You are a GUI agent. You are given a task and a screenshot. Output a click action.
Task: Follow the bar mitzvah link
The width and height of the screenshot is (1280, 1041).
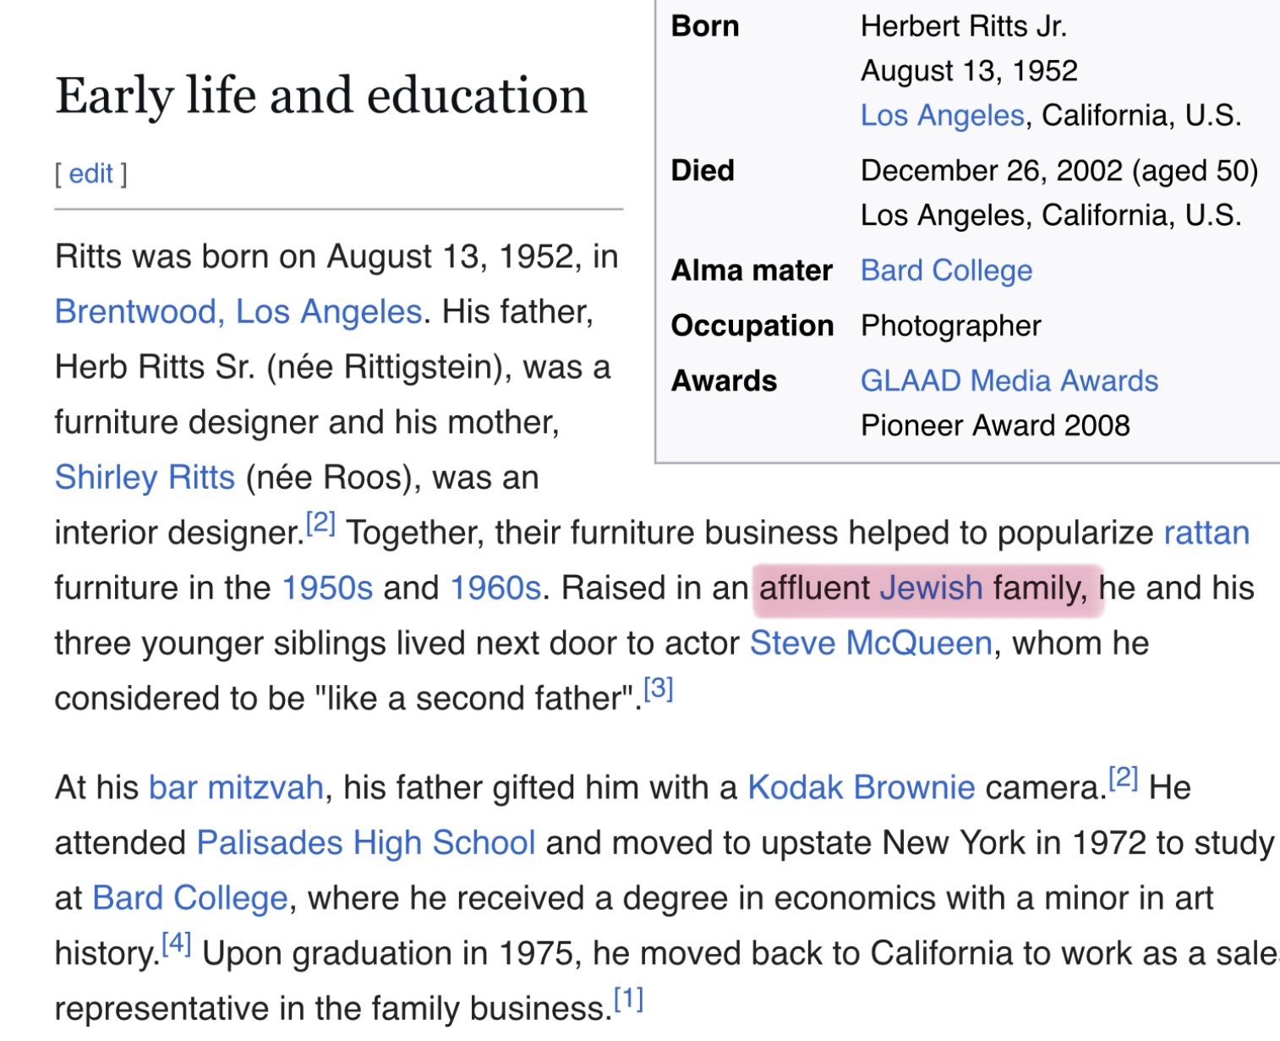click(x=236, y=788)
